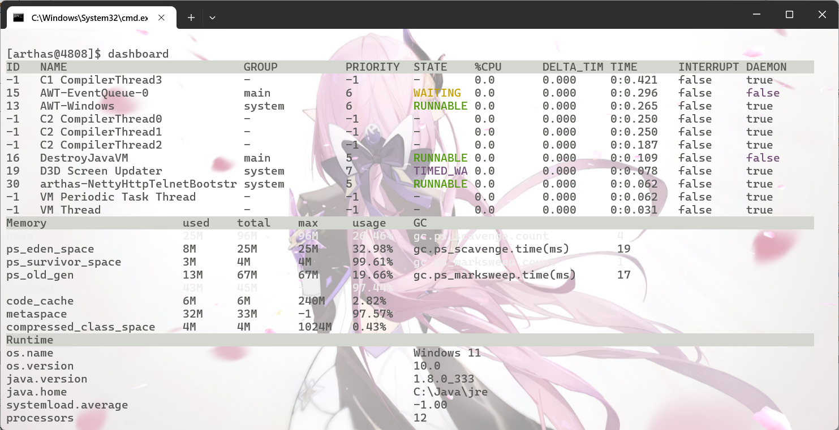
Task: Click the 1024M max value
Action: click(315, 327)
